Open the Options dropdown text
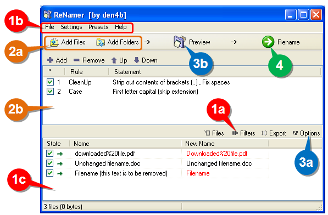Screen dimensions: 328x215 point(310,133)
